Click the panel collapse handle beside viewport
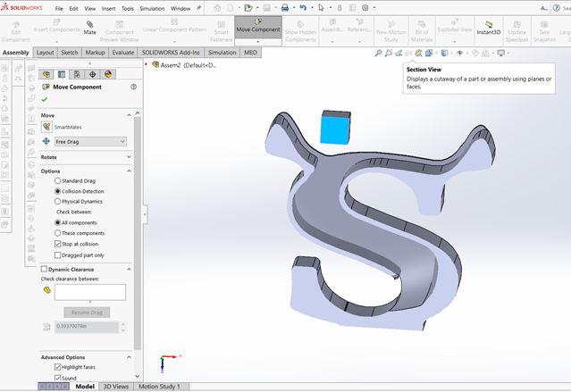This screenshot has width=571, height=392. click(145, 214)
